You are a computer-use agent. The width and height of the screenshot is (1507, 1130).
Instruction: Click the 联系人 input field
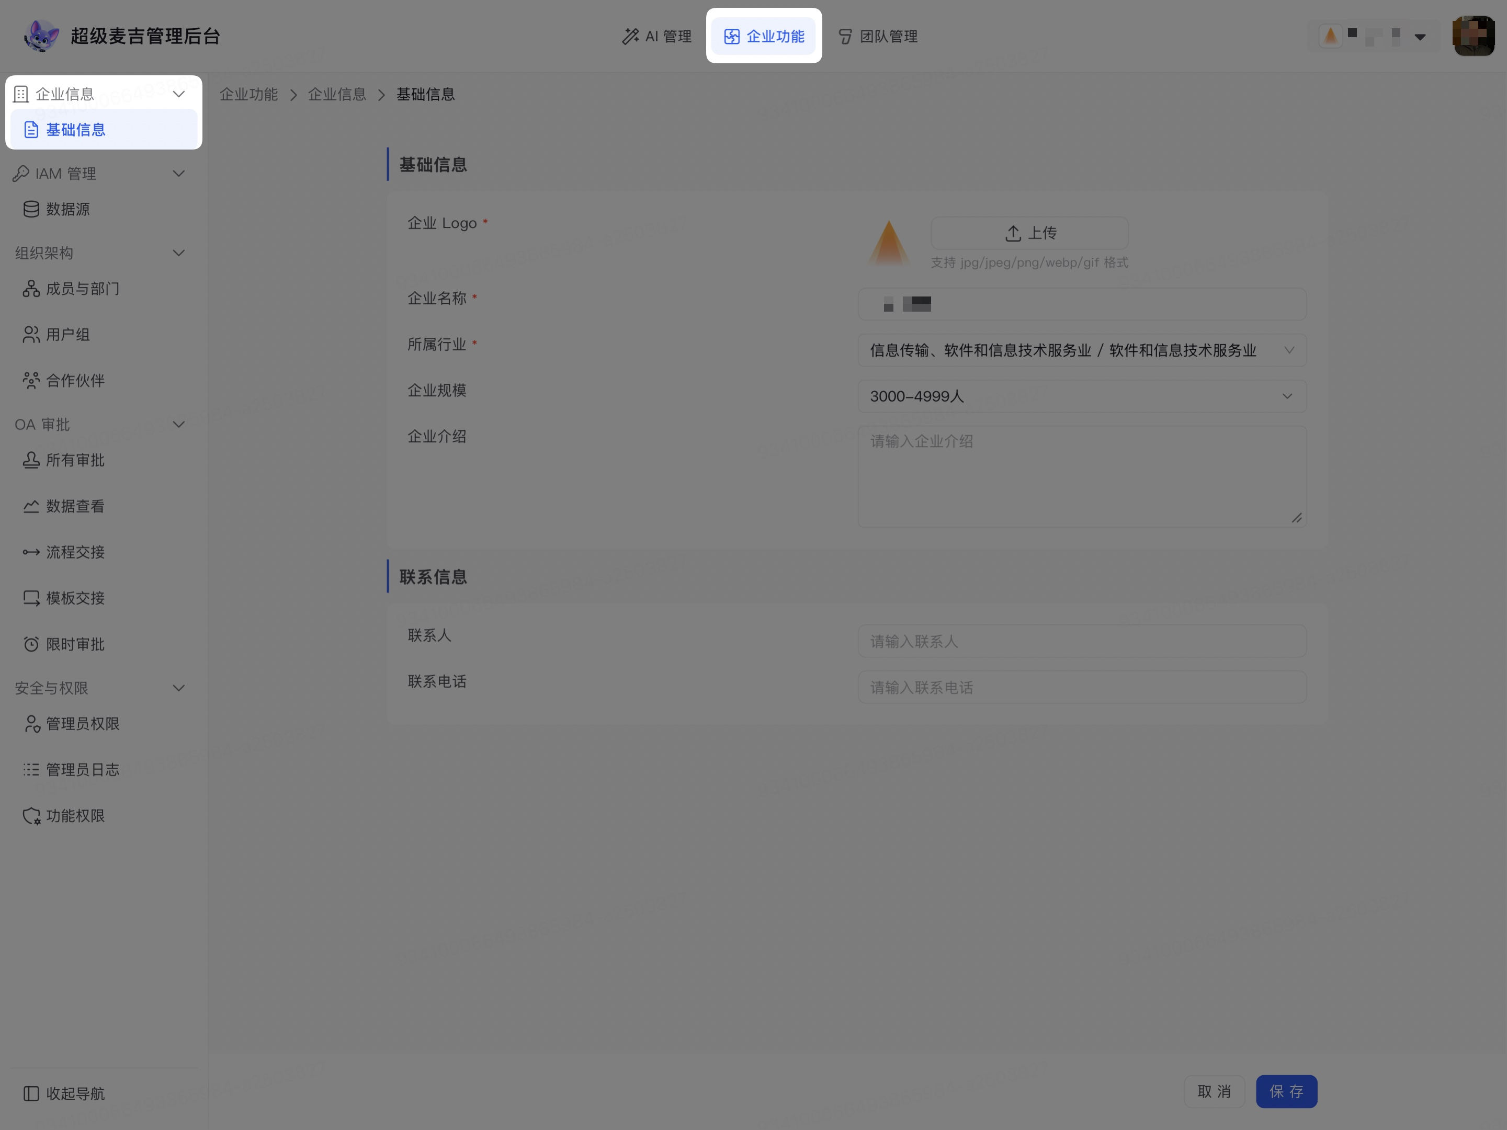[1082, 642]
